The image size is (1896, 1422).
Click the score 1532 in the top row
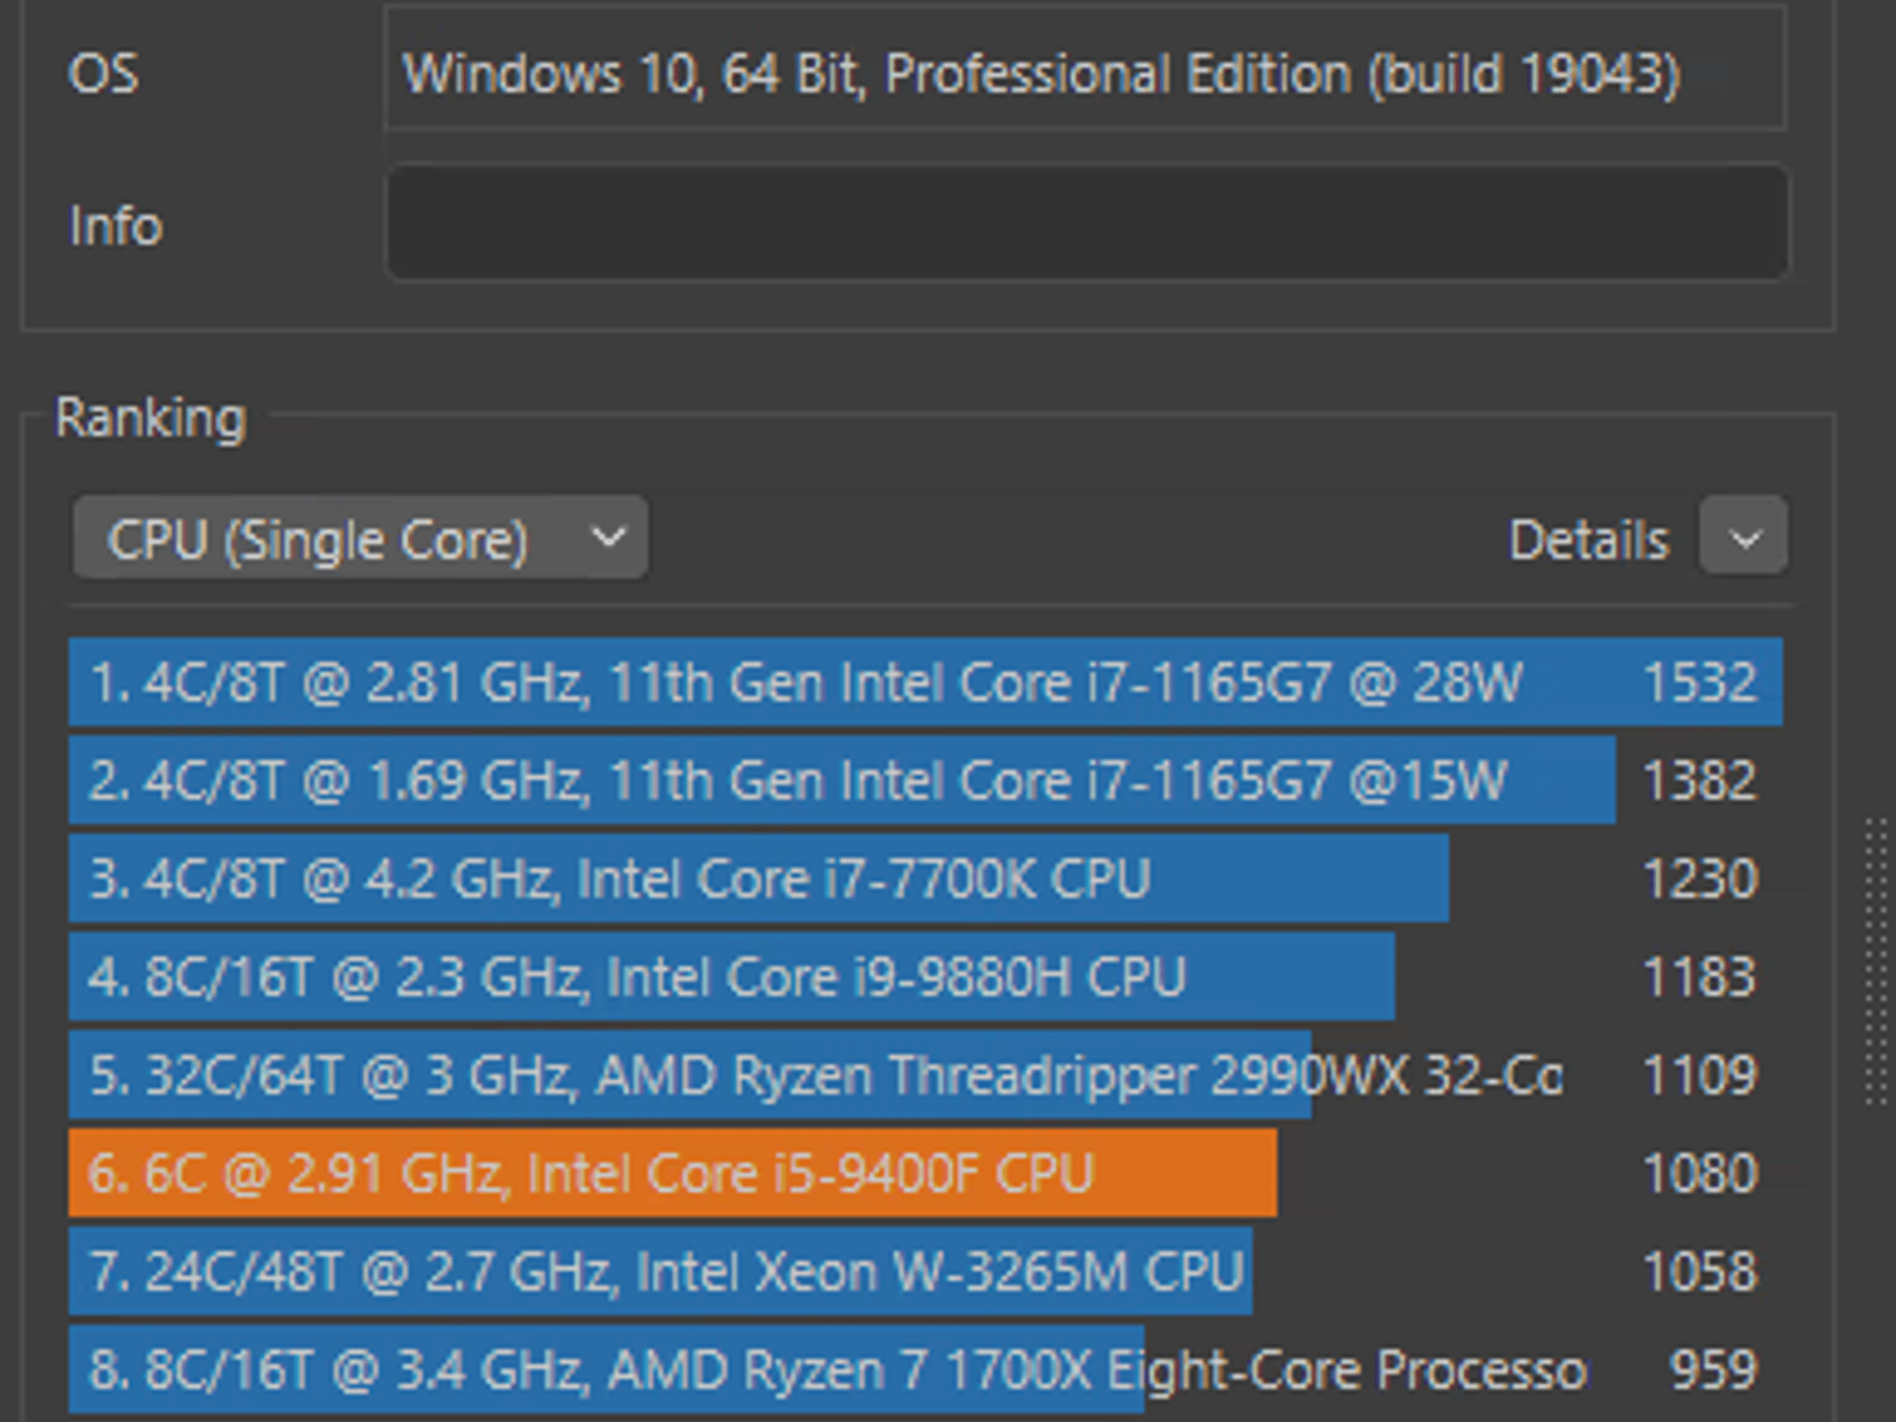[1700, 682]
